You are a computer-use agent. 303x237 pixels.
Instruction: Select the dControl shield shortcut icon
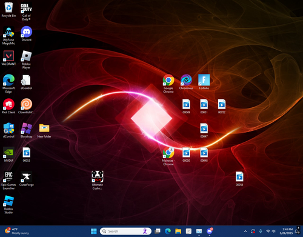[8, 130]
